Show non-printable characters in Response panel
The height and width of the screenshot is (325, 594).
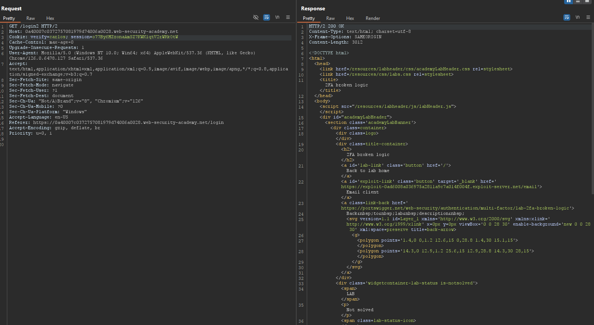(578, 17)
